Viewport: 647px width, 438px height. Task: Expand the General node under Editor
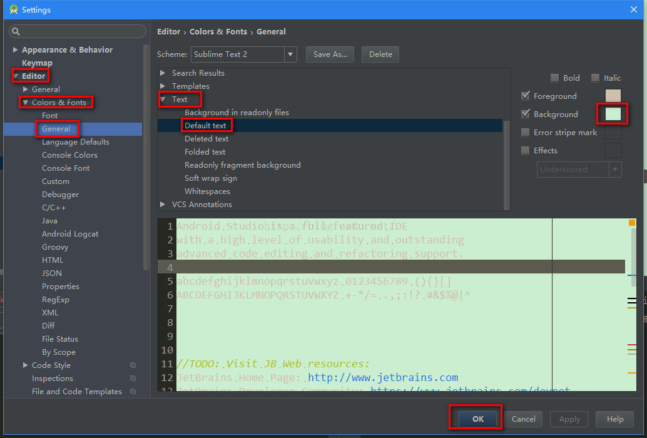pos(26,89)
